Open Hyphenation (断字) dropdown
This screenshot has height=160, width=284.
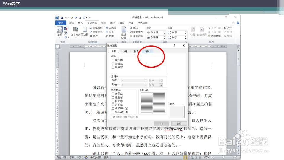tap(110, 36)
